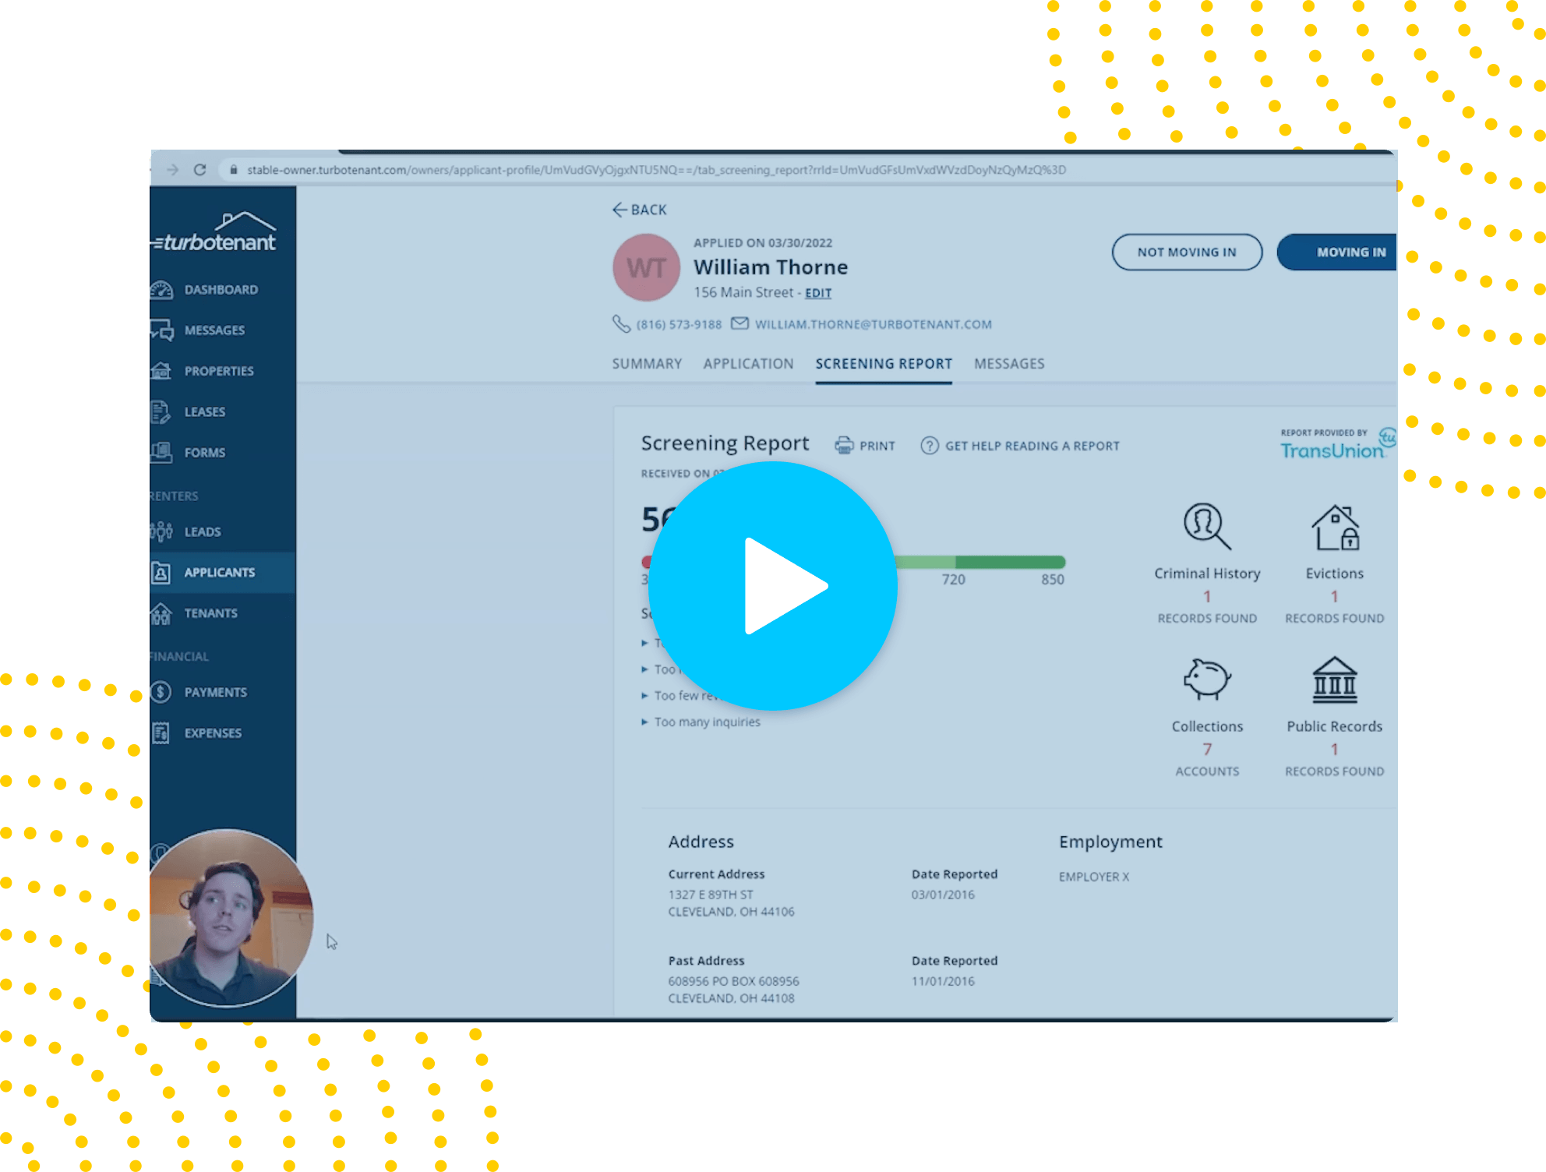Click the date reported 11/01/2016

(x=943, y=981)
